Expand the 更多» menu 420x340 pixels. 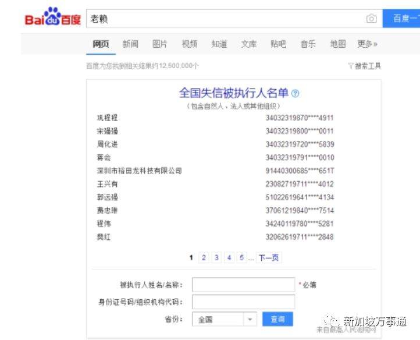coord(367,44)
